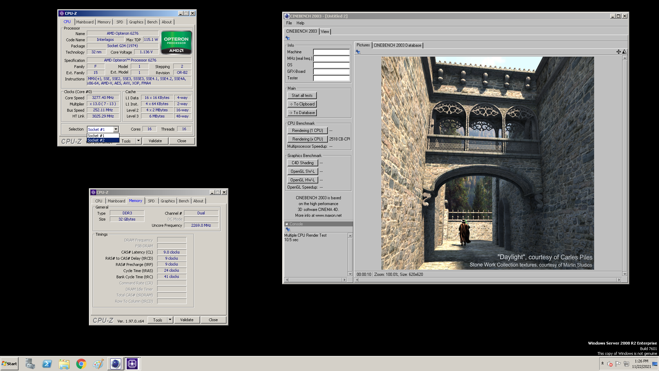
Task: Click the MHz (real freq.) input field
Action: 331,58
